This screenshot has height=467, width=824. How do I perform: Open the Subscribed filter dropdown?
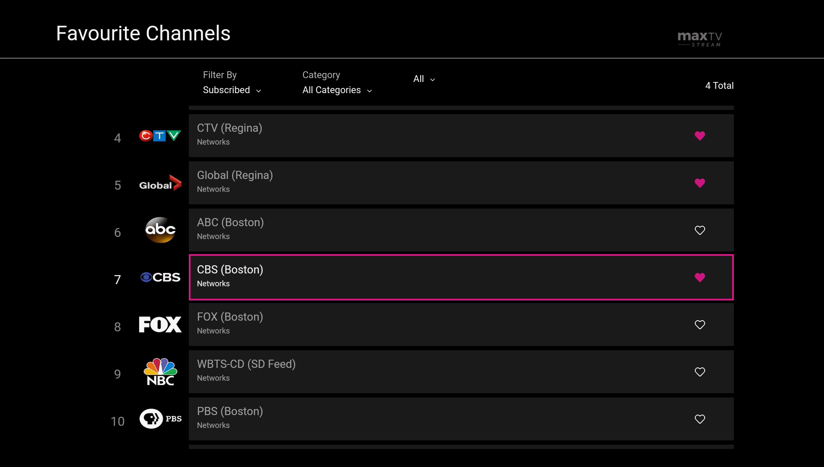point(232,90)
